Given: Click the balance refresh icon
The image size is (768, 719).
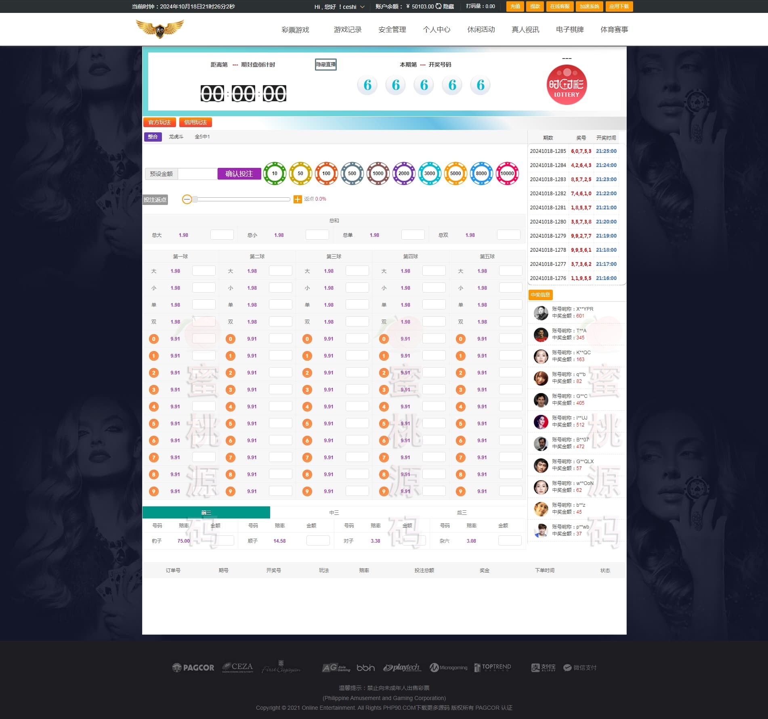Looking at the screenshot, I should tap(439, 6).
